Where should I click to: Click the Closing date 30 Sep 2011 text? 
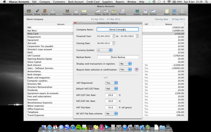coord(178,19)
